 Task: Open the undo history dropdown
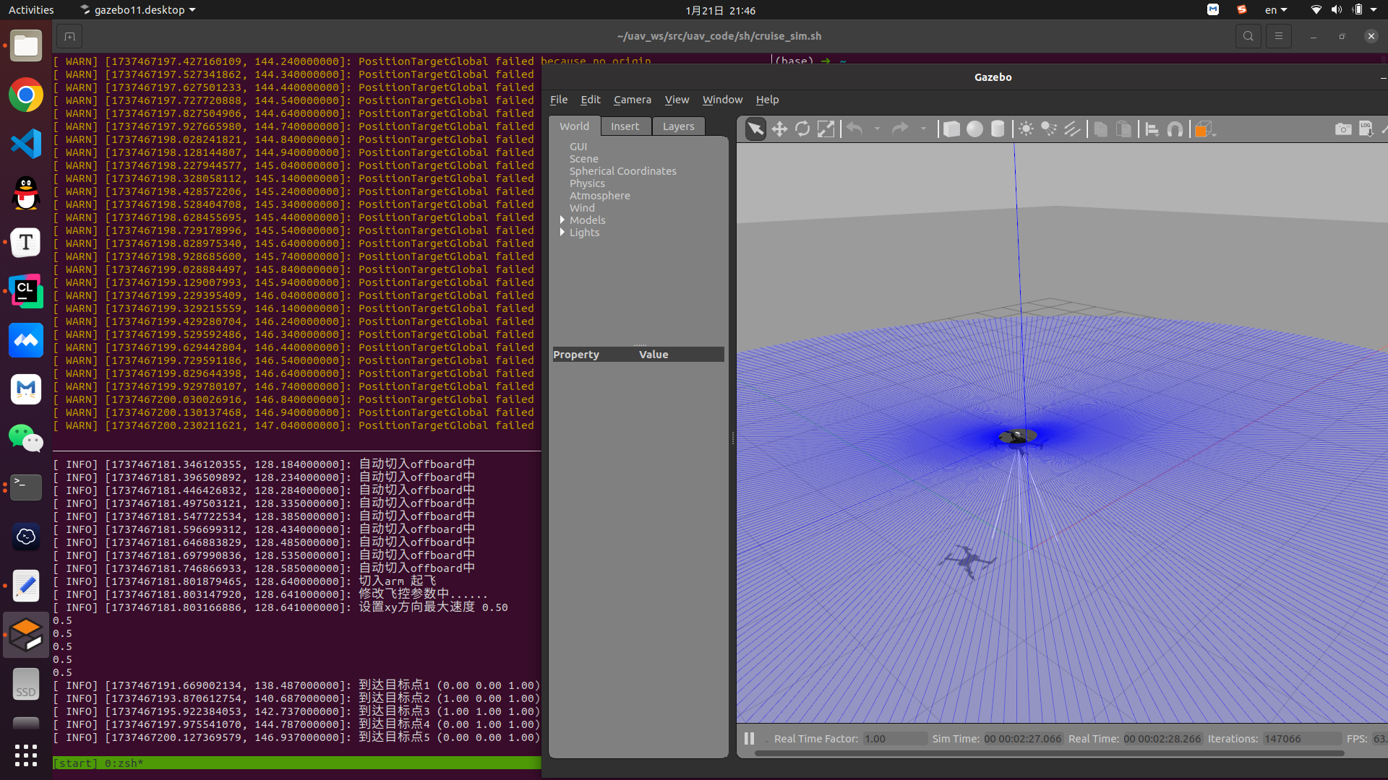click(x=877, y=129)
